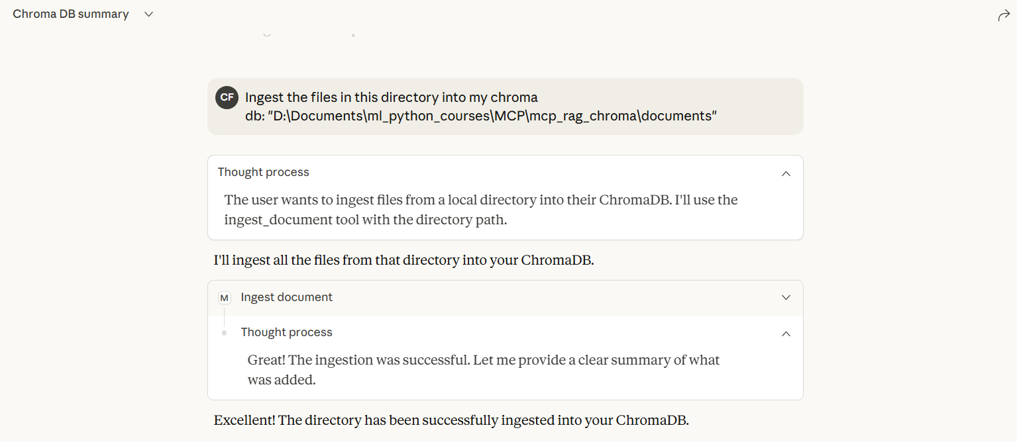Click the Ingest document tool label

click(287, 298)
